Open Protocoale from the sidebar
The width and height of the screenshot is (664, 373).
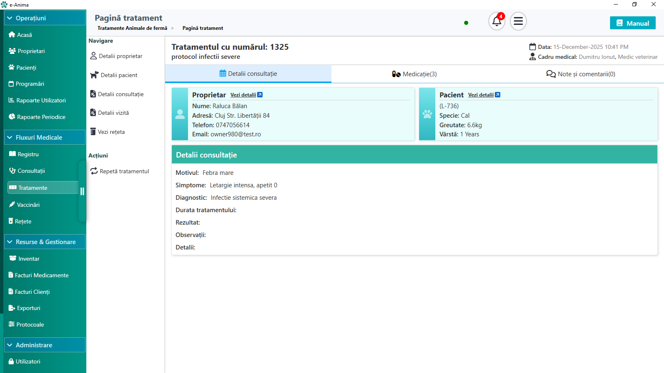(x=30, y=325)
